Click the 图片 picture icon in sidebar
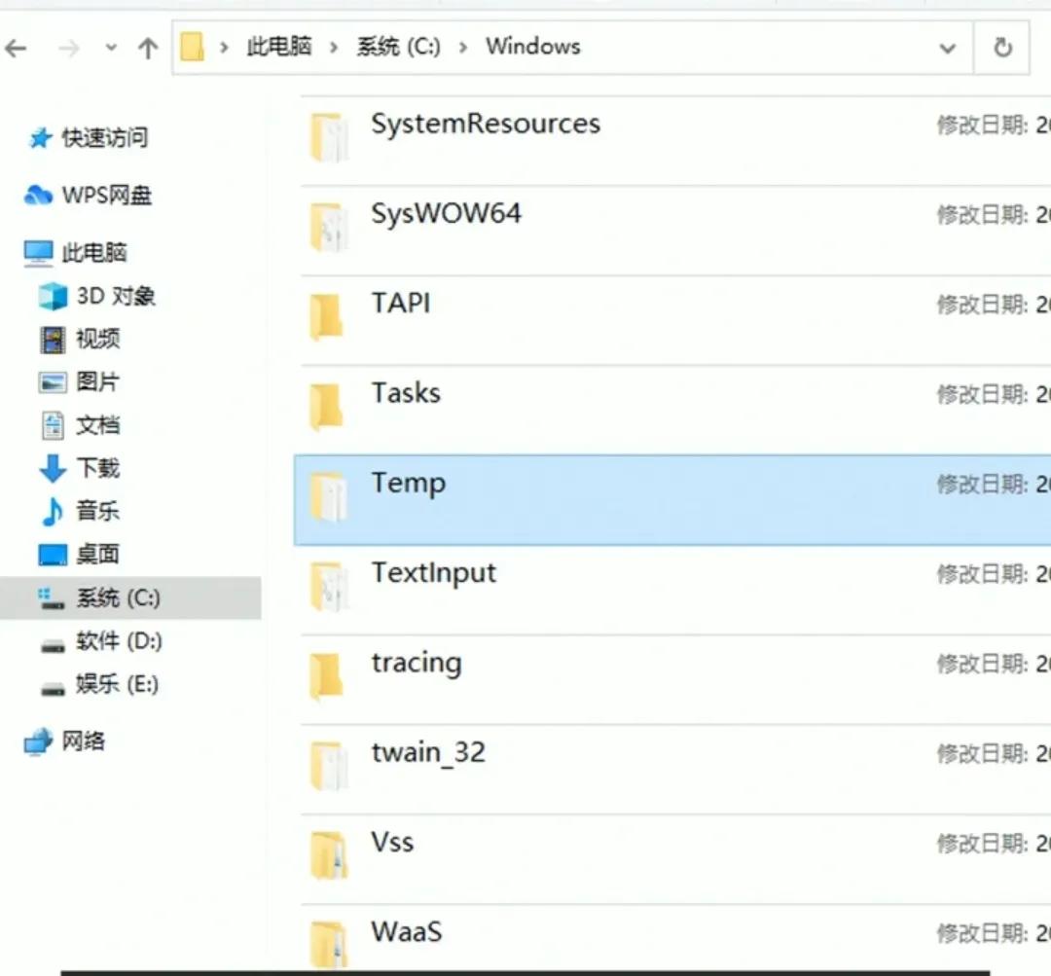The width and height of the screenshot is (1051, 976). coord(52,381)
